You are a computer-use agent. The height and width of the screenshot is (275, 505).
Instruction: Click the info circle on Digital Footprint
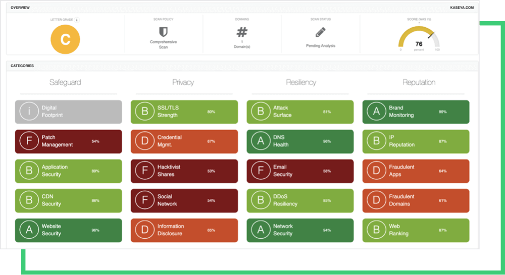click(x=29, y=112)
